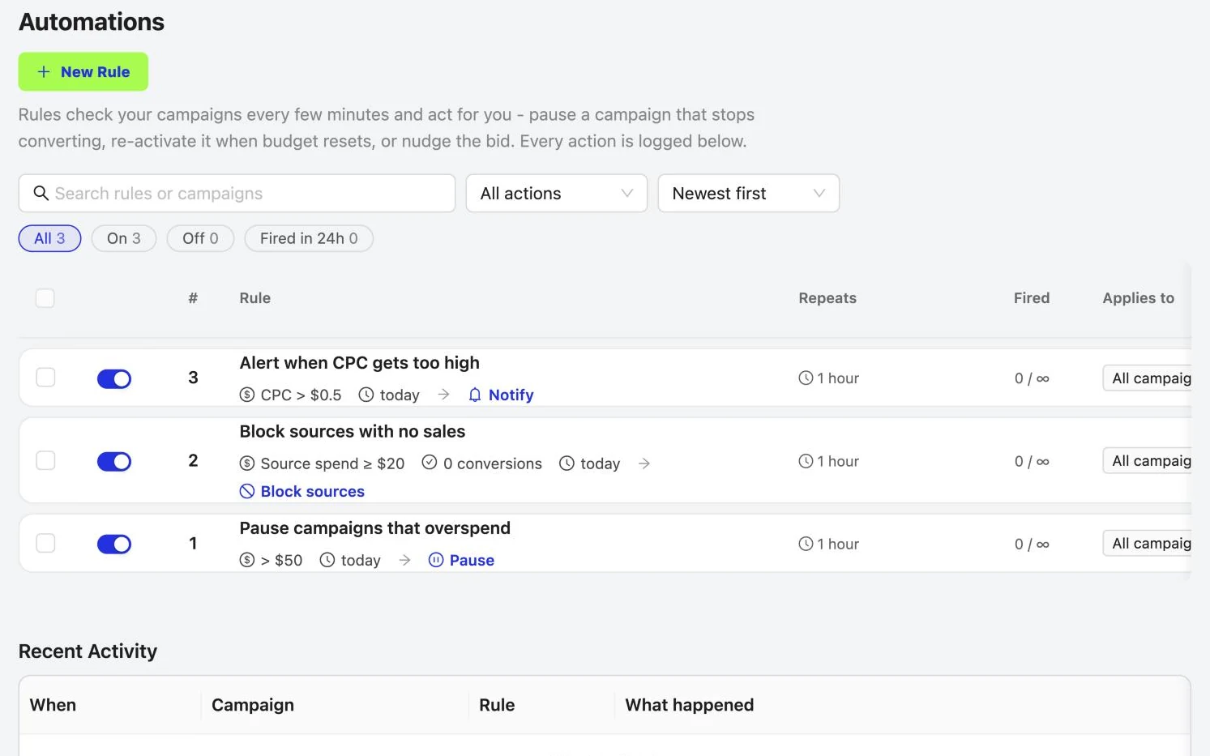
Task: Check the Block sources with no sales rule
Action: pyautogui.click(x=45, y=461)
